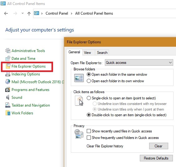The width and height of the screenshot is (176, 167).
Task: Click the Work Folders icon
Action: pyautogui.click(x=8, y=113)
